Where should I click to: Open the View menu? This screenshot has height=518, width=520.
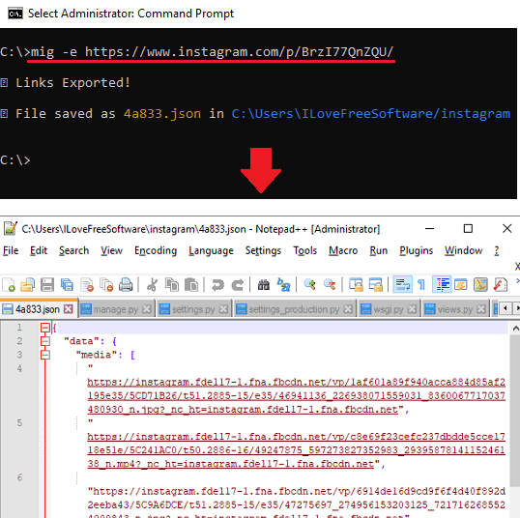pos(111,250)
